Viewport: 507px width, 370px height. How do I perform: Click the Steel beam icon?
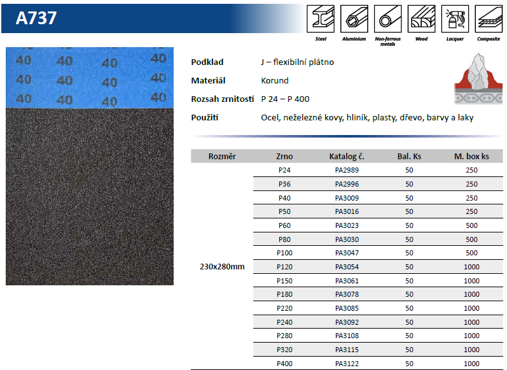[321, 18]
